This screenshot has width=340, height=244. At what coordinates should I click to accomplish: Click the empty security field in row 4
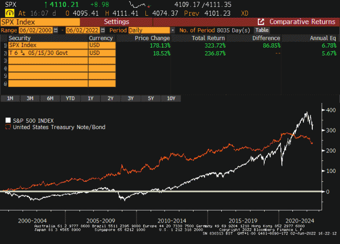pos(48,68)
